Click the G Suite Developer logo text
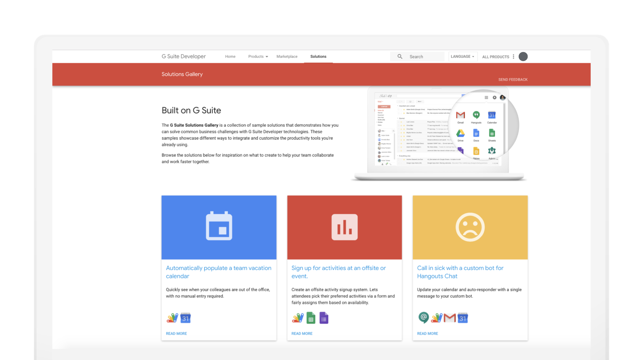Image resolution: width=640 pixels, height=360 pixels. coord(184,56)
